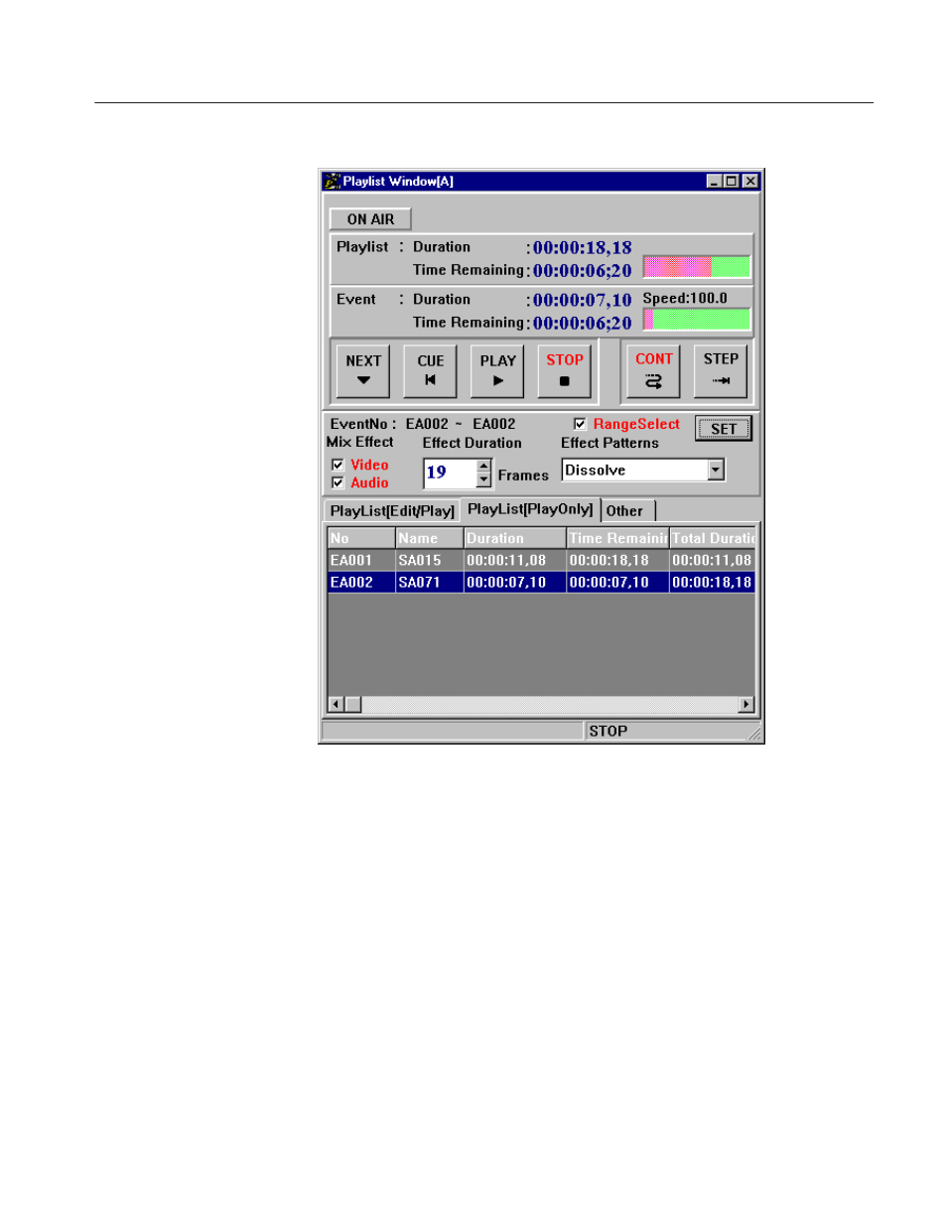Viewport: 947px width, 1226px height.
Task: Toggle the CONT continuous play button
Action: click(653, 370)
